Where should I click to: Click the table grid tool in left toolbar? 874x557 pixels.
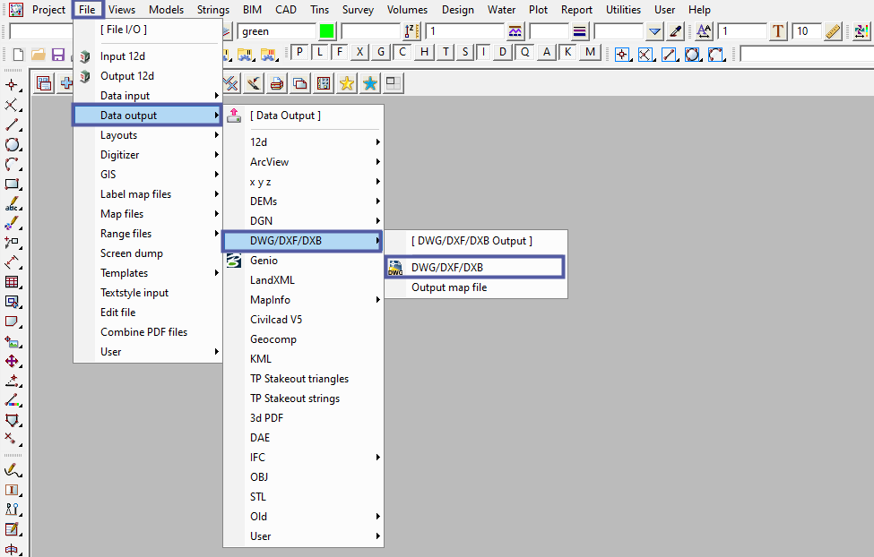(x=13, y=282)
